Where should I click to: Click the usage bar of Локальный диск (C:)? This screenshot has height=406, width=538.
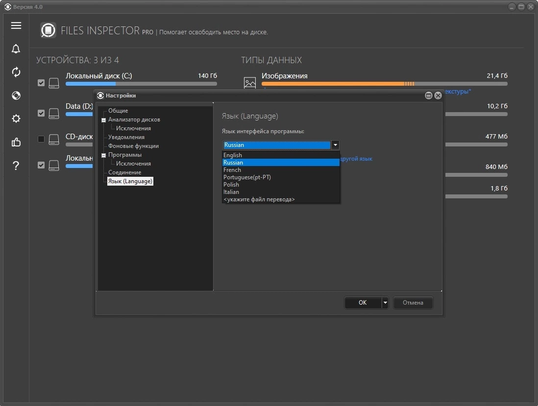coord(142,84)
